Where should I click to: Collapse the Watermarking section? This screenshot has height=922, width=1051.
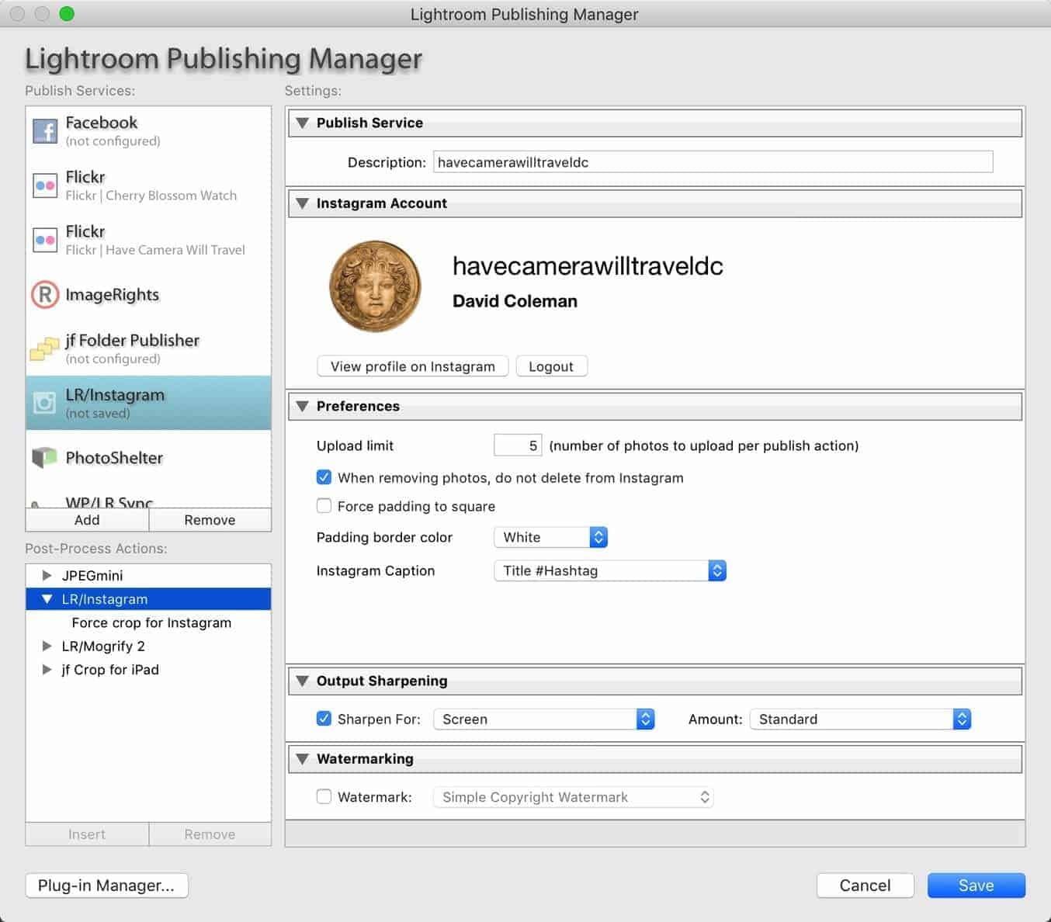303,759
